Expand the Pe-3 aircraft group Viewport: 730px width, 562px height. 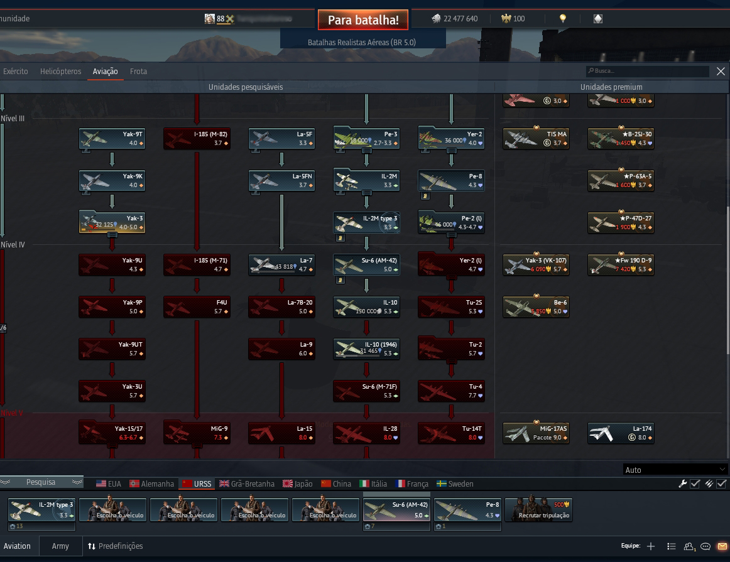[366, 139]
